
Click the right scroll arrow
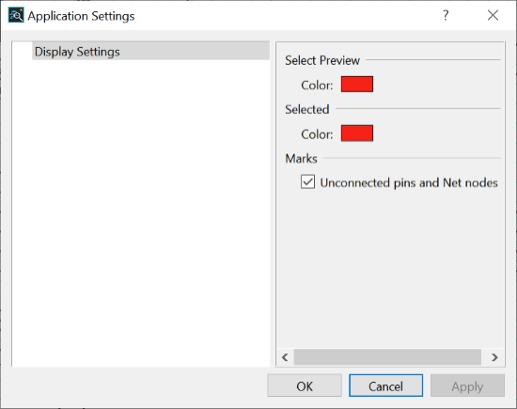click(494, 357)
